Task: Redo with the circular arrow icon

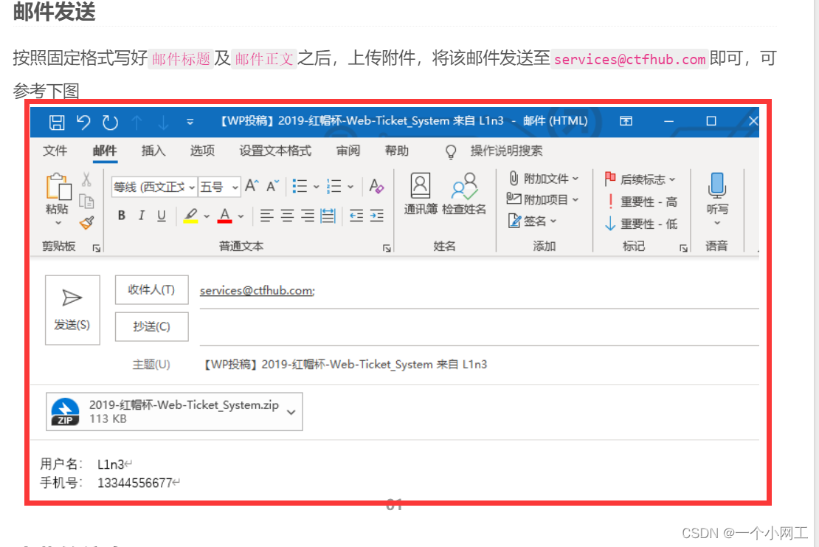Action: point(110,123)
